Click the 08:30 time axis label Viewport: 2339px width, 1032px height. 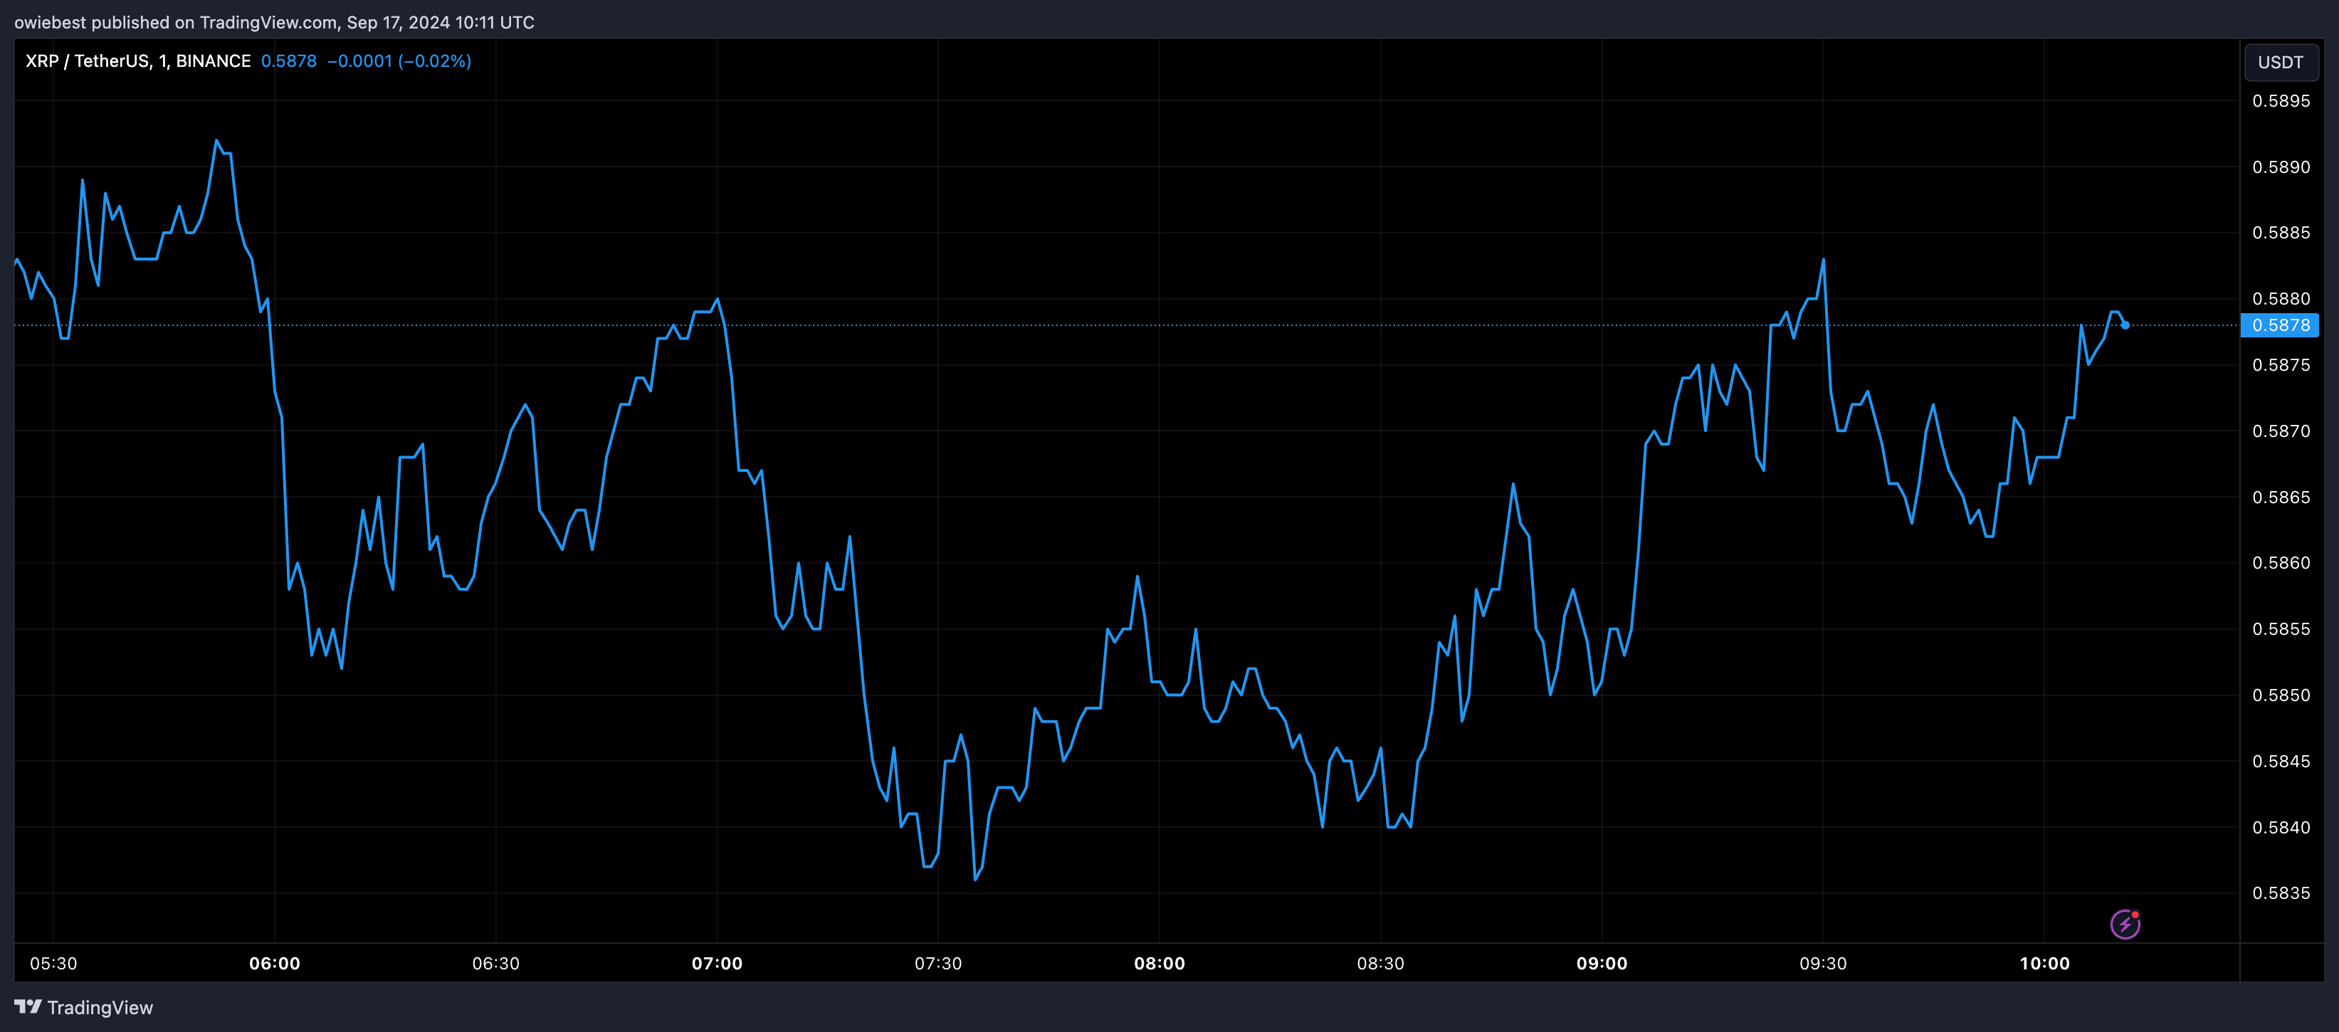[x=1380, y=963]
